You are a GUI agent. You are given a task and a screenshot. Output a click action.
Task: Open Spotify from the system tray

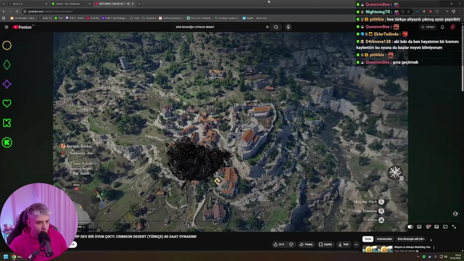click(424, 257)
